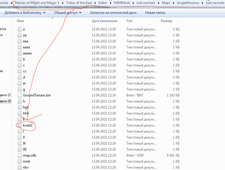225x170 pixels.
Task: Select the 'map.xdb' file name
Action: pos(29,156)
